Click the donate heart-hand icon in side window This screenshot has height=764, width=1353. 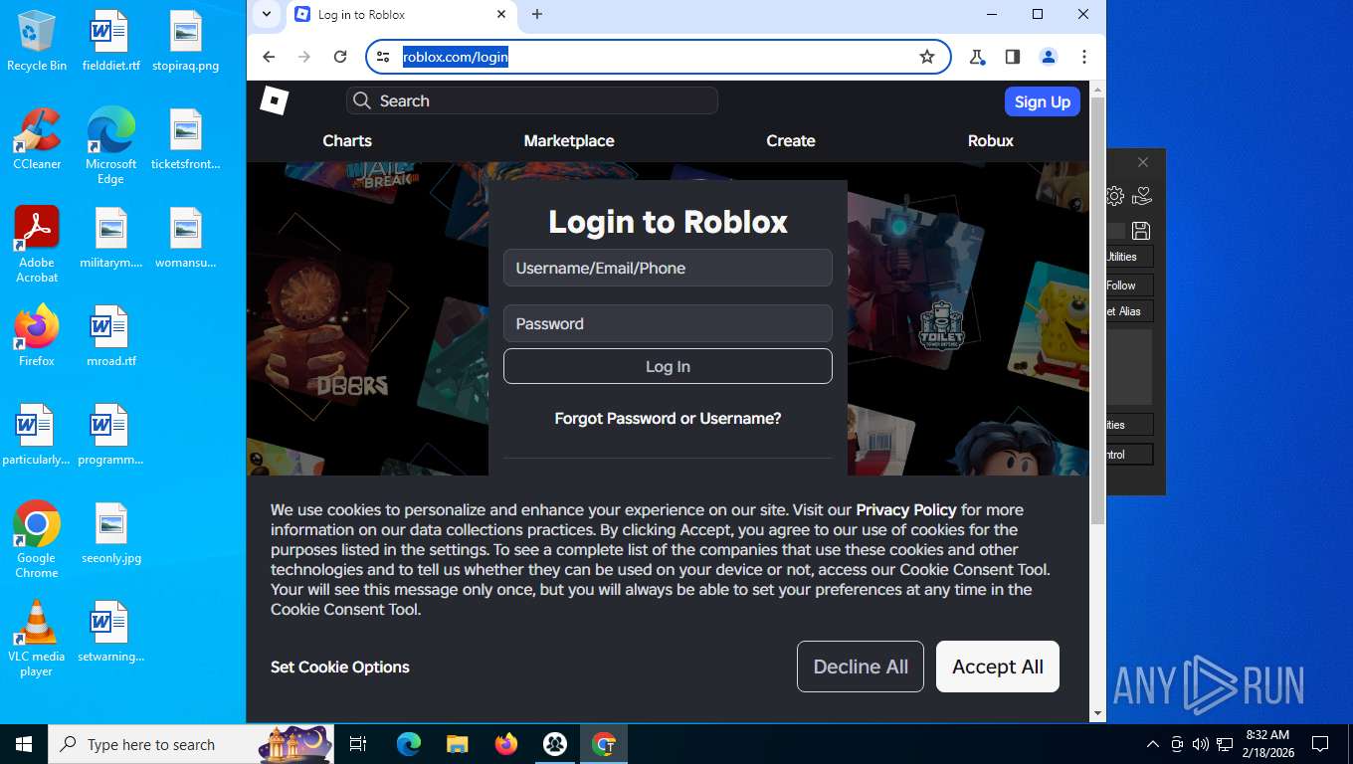1142,196
